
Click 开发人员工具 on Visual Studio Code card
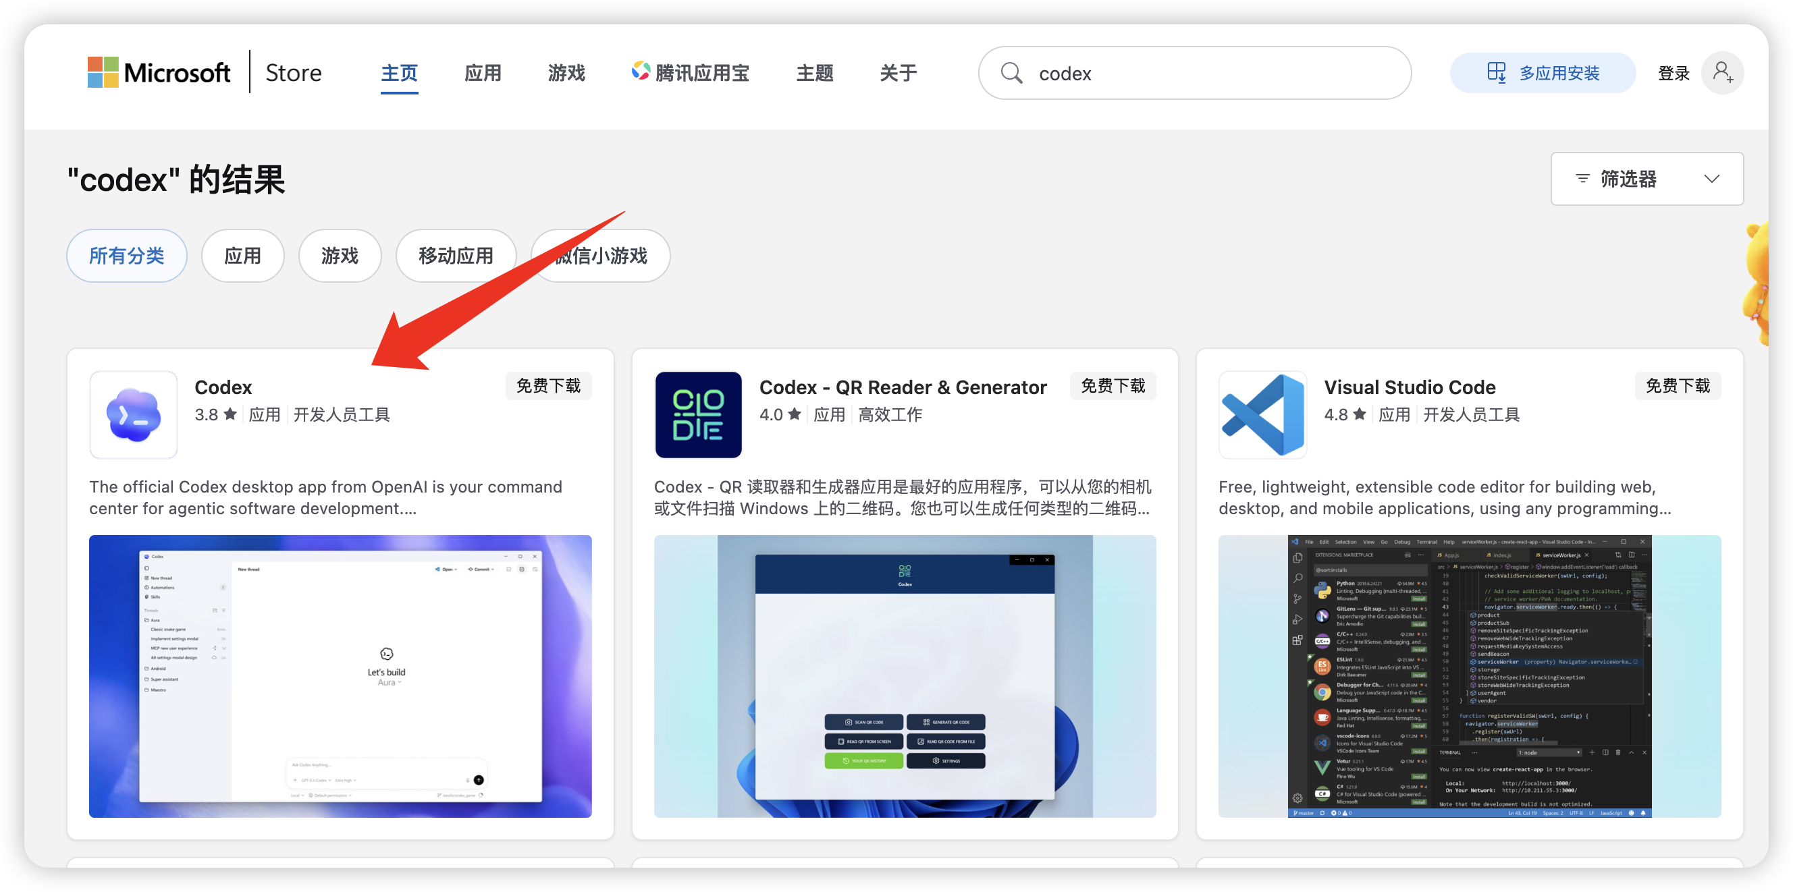tap(1472, 415)
